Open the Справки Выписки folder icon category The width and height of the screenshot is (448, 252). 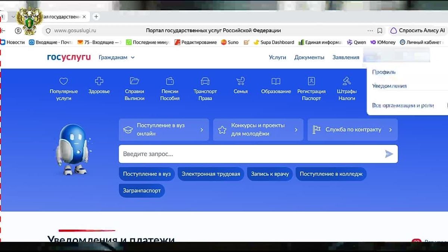pos(134,89)
